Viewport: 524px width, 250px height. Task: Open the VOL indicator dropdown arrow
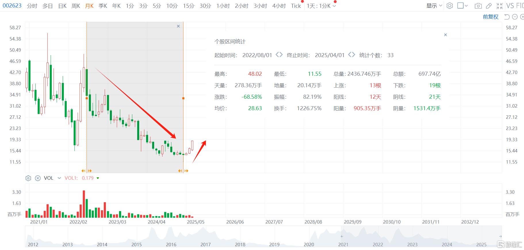click(x=59, y=178)
